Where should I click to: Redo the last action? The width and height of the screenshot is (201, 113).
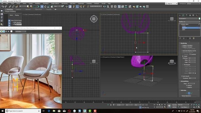point(6,7)
